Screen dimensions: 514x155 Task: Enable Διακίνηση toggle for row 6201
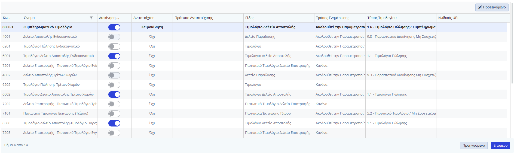click(x=114, y=47)
